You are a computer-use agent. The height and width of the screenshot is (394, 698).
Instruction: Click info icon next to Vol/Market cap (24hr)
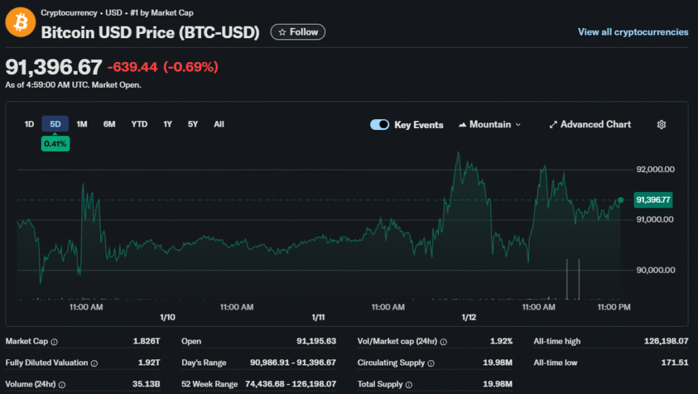pyautogui.click(x=443, y=342)
